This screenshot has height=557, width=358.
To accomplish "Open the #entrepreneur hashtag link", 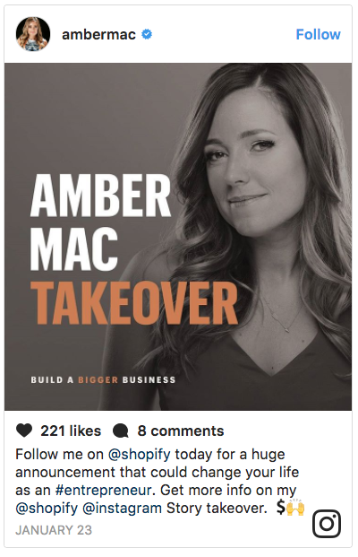I will click(x=105, y=491).
